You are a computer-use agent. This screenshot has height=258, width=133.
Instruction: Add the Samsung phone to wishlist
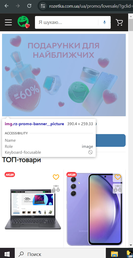coord(118,177)
